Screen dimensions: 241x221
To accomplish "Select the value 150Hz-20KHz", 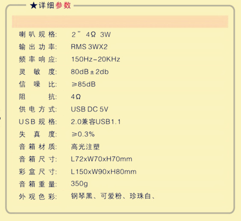I will click(x=96, y=59).
